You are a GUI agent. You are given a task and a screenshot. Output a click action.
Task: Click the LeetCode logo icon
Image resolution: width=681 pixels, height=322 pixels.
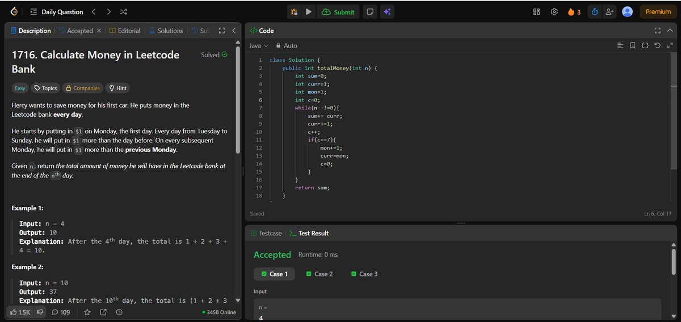click(14, 12)
